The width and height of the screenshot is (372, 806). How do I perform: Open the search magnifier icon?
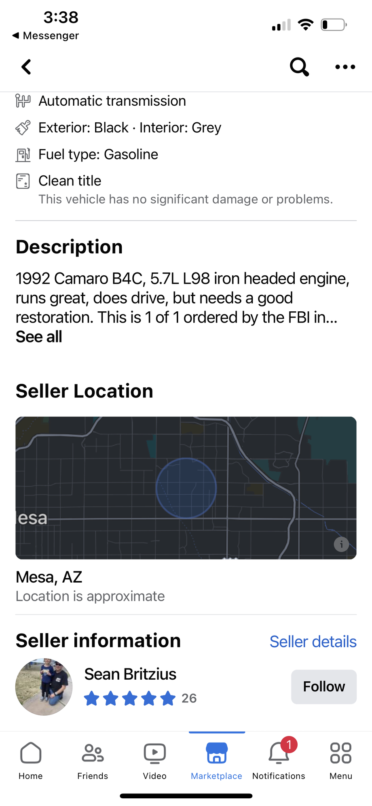tap(299, 67)
